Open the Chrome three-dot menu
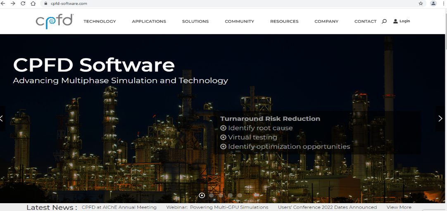The width and height of the screenshot is (447, 211). (x=443, y=3)
